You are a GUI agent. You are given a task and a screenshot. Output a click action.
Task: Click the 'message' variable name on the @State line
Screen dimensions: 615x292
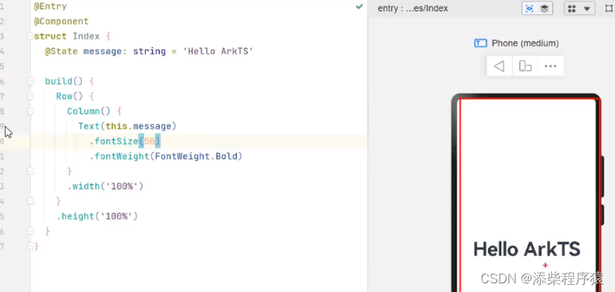coord(103,51)
